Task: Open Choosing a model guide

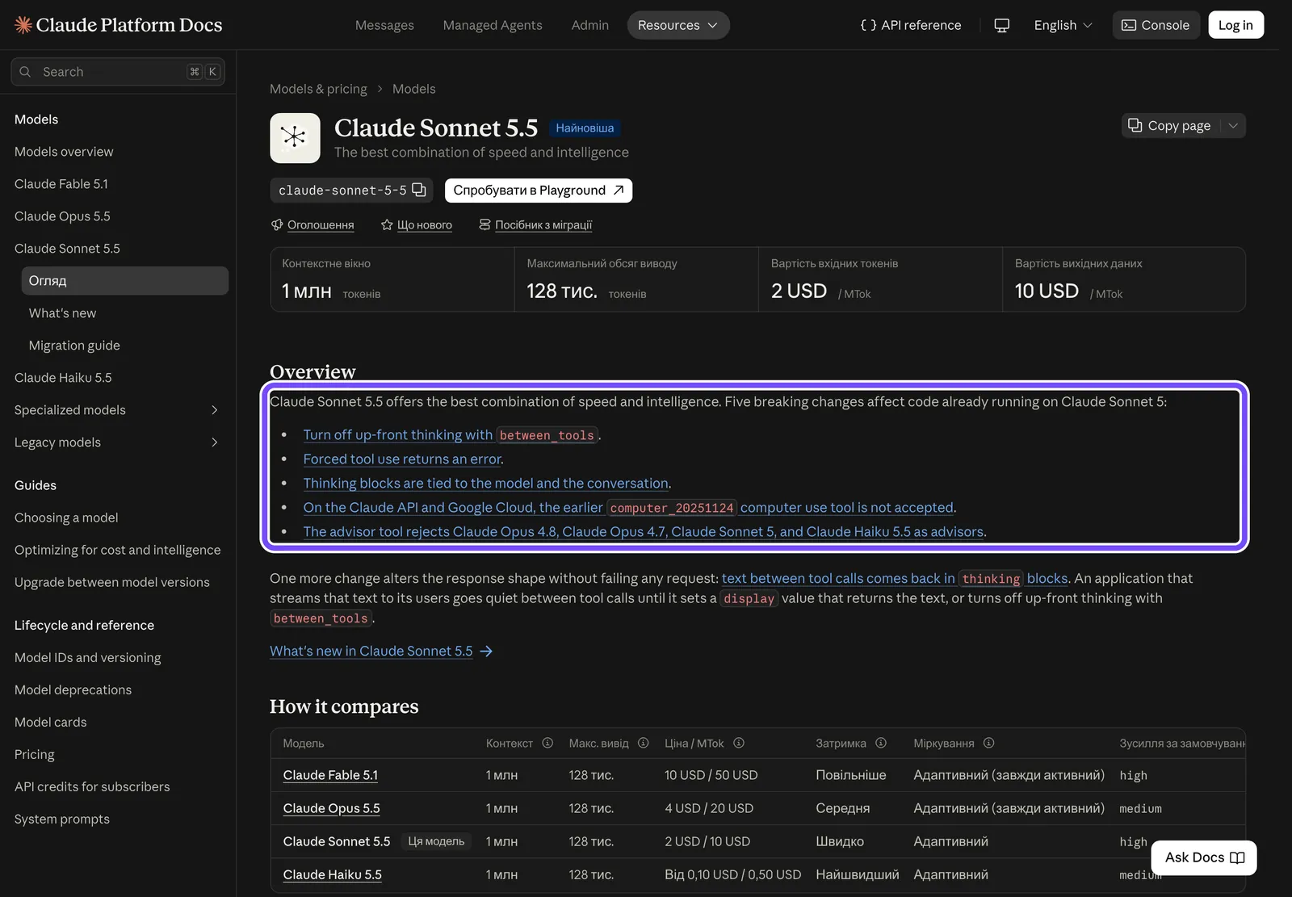Action: click(x=66, y=518)
